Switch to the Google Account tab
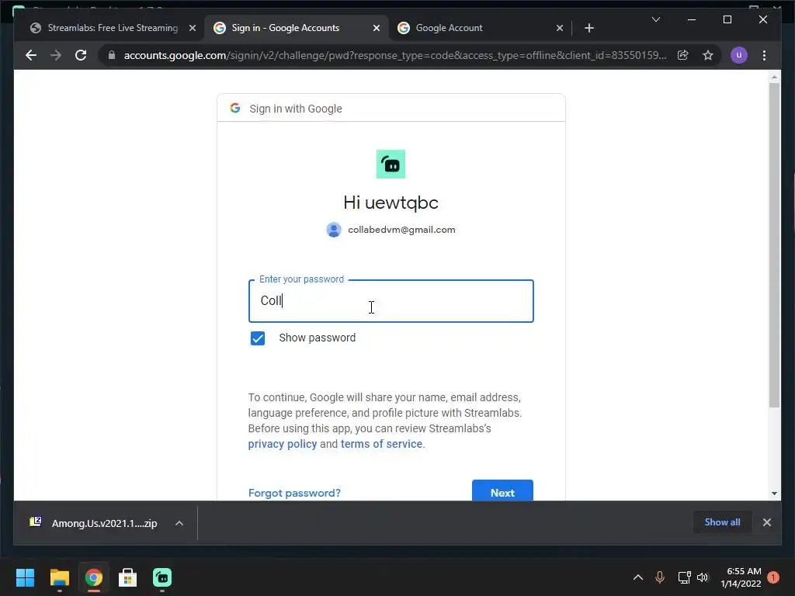The image size is (795, 596). pyautogui.click(x=480, y=28)
